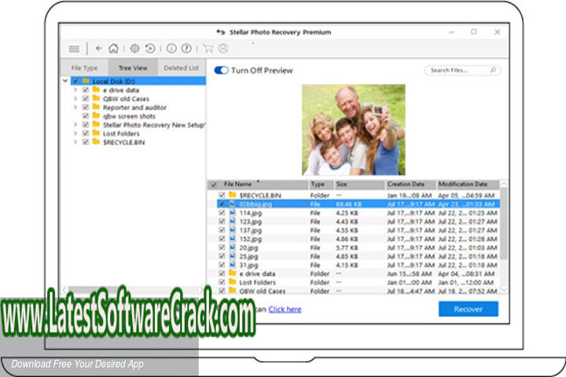Select Lost Folders row in file list
This screenshot has width=566, height=377.
point(358,283)
